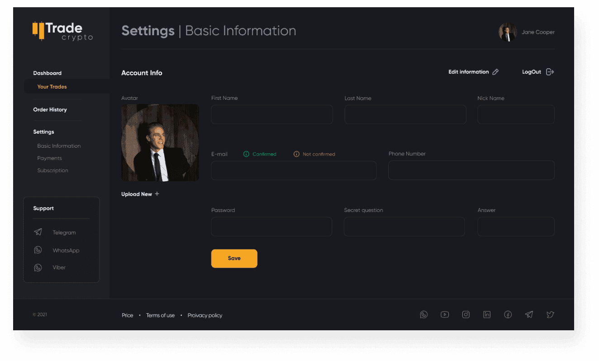Click the Twitter bird icon in footer
This screenshot has height=361, width=599.
point(550,314)
